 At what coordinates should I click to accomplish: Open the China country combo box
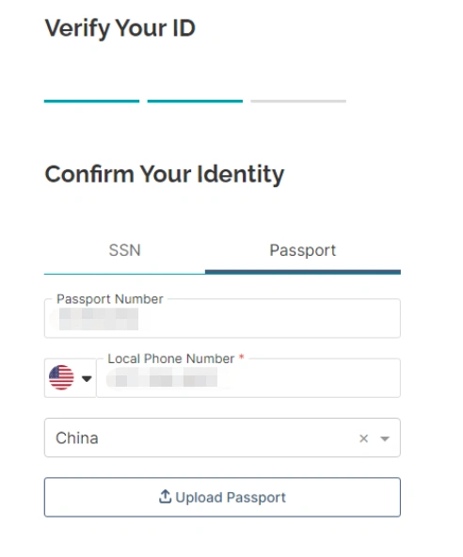222,438
